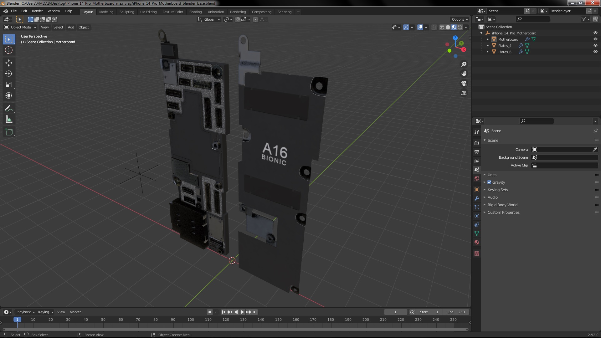This screenshot has height=338, width=601.
Task: Open the Physics properties tab
Action: coord(477,216)
